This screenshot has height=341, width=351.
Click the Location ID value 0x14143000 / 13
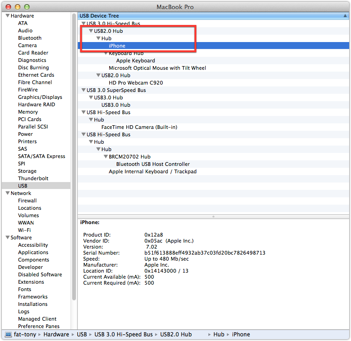click(166, 271)
